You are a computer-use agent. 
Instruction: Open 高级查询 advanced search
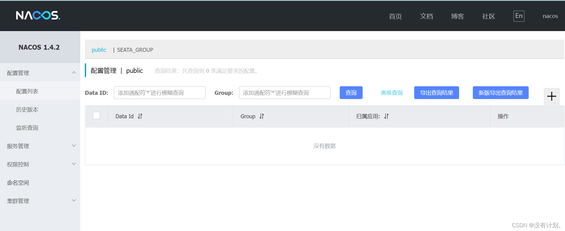pyautogui.click(x=392, y=93)
